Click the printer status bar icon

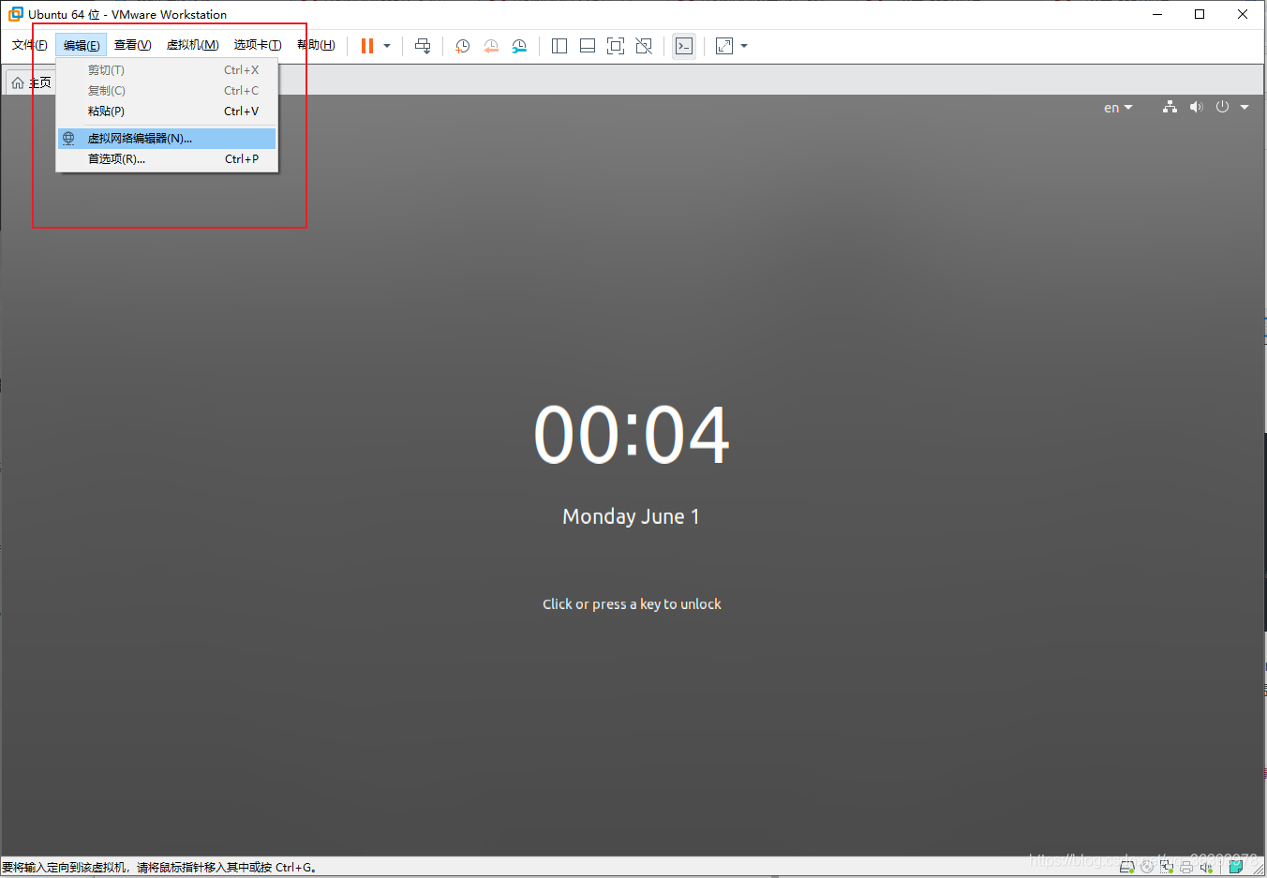click(1186, 868)
